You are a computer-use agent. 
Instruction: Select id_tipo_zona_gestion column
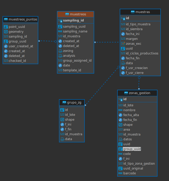139,164
